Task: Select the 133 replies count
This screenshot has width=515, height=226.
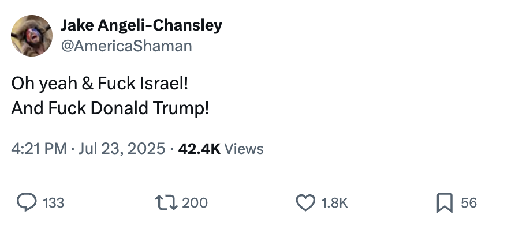Action: pyautogui.click(x=54, y=203)
